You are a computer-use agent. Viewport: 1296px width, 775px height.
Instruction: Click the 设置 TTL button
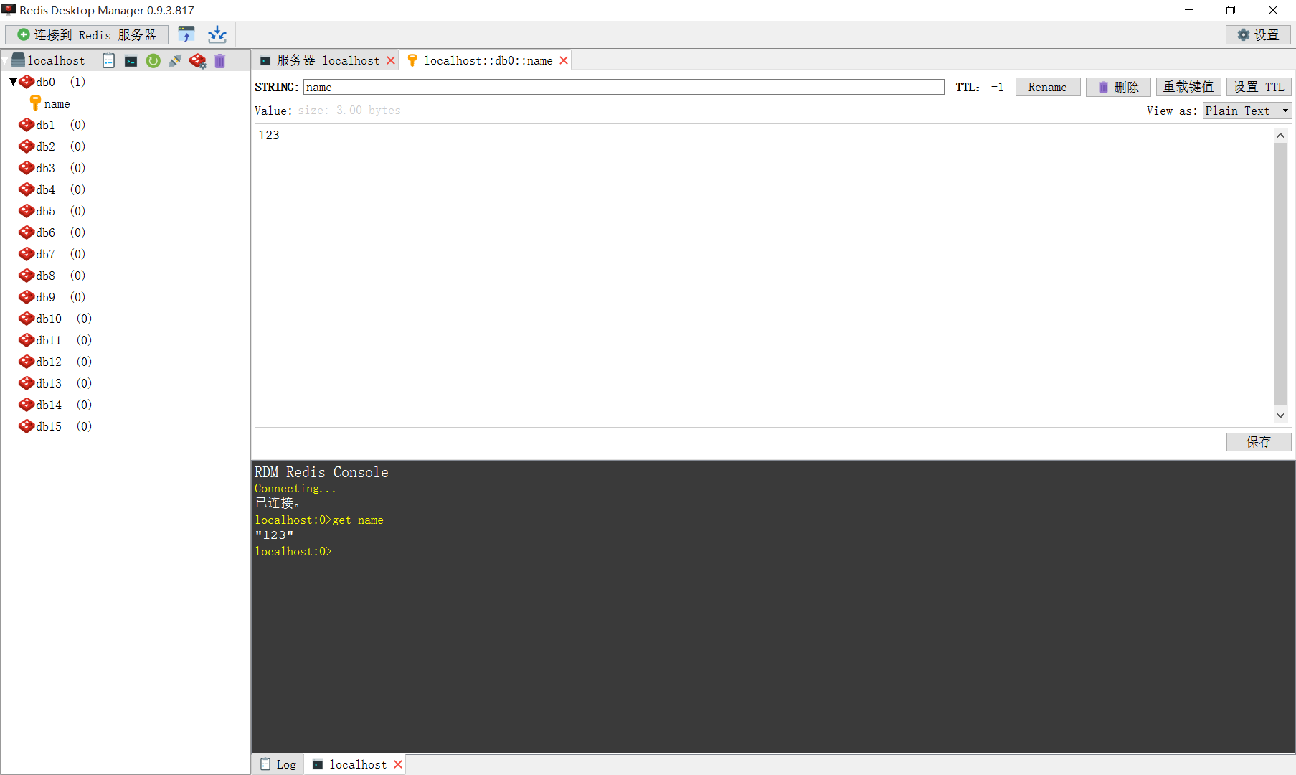coord(1259,87)
